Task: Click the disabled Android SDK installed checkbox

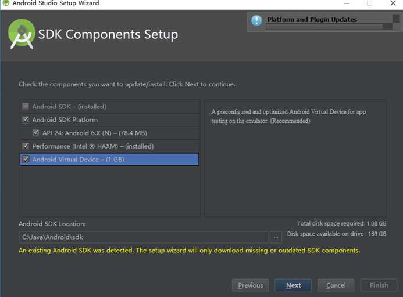Action: click(x=26, y=106)
